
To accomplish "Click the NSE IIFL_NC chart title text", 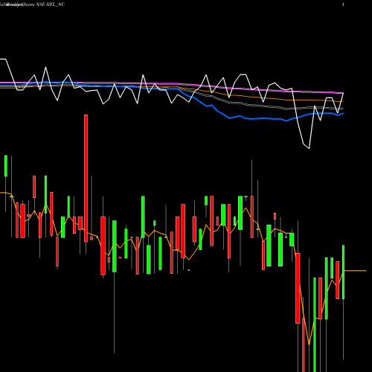I will [x=51, y=4].
